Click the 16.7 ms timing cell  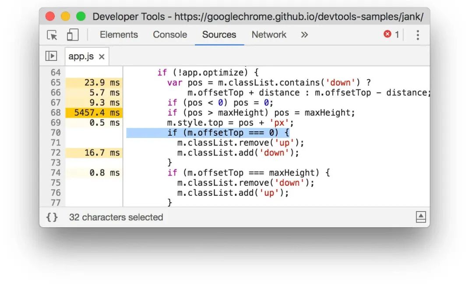[x=94, y=153]
